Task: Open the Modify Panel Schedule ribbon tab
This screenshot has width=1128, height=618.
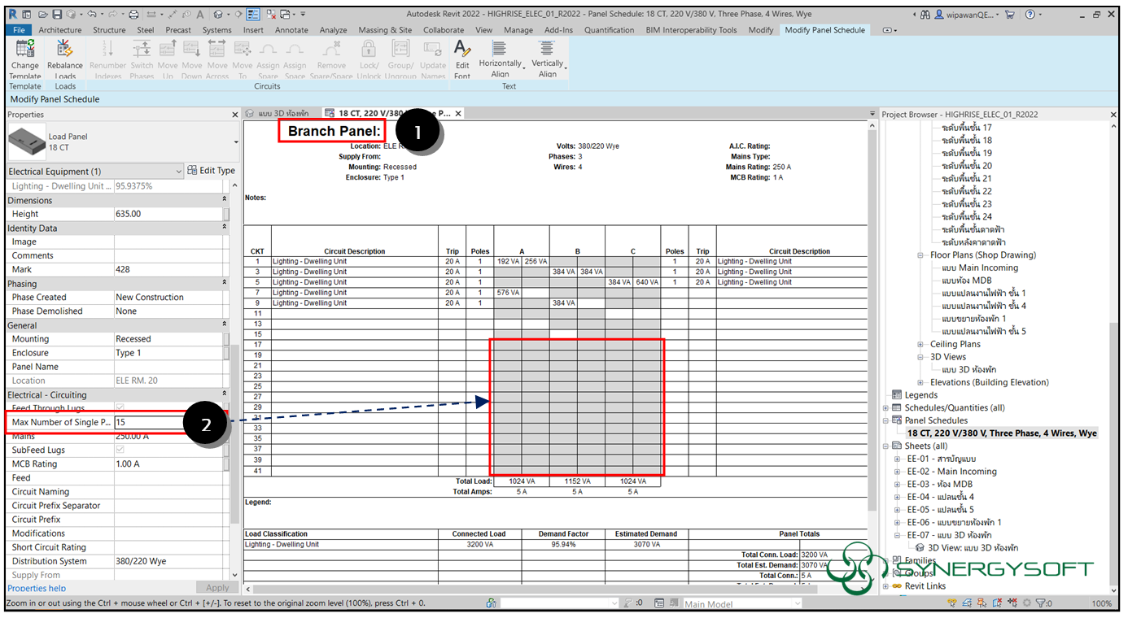Action: [x=825, y=29]
